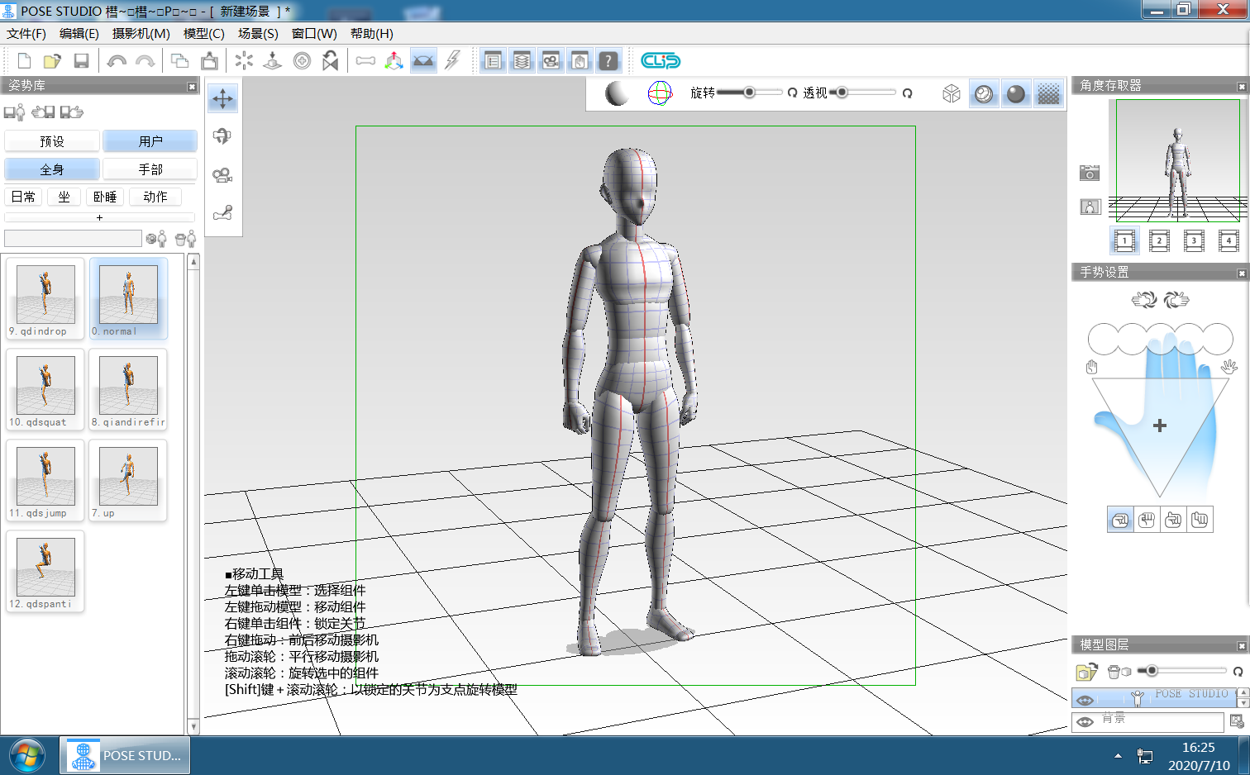
Task: Save scene with the floppy disk icon
Action: (81, 61)
